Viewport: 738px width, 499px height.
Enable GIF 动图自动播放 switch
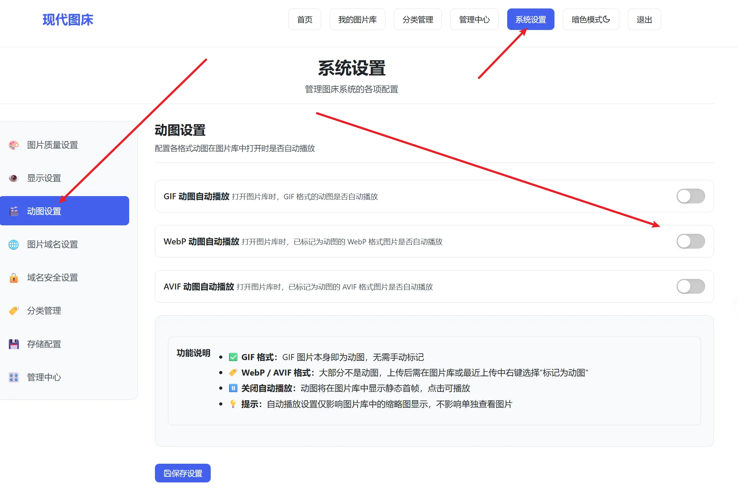(690, 196)
